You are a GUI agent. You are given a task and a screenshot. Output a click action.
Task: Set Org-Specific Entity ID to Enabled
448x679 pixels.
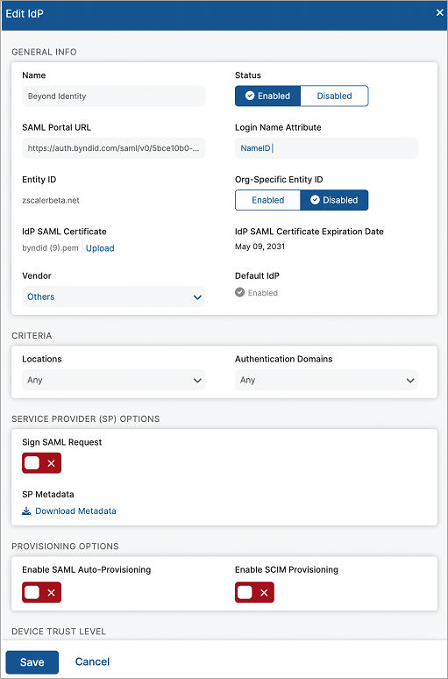click(x=267, y=200)
